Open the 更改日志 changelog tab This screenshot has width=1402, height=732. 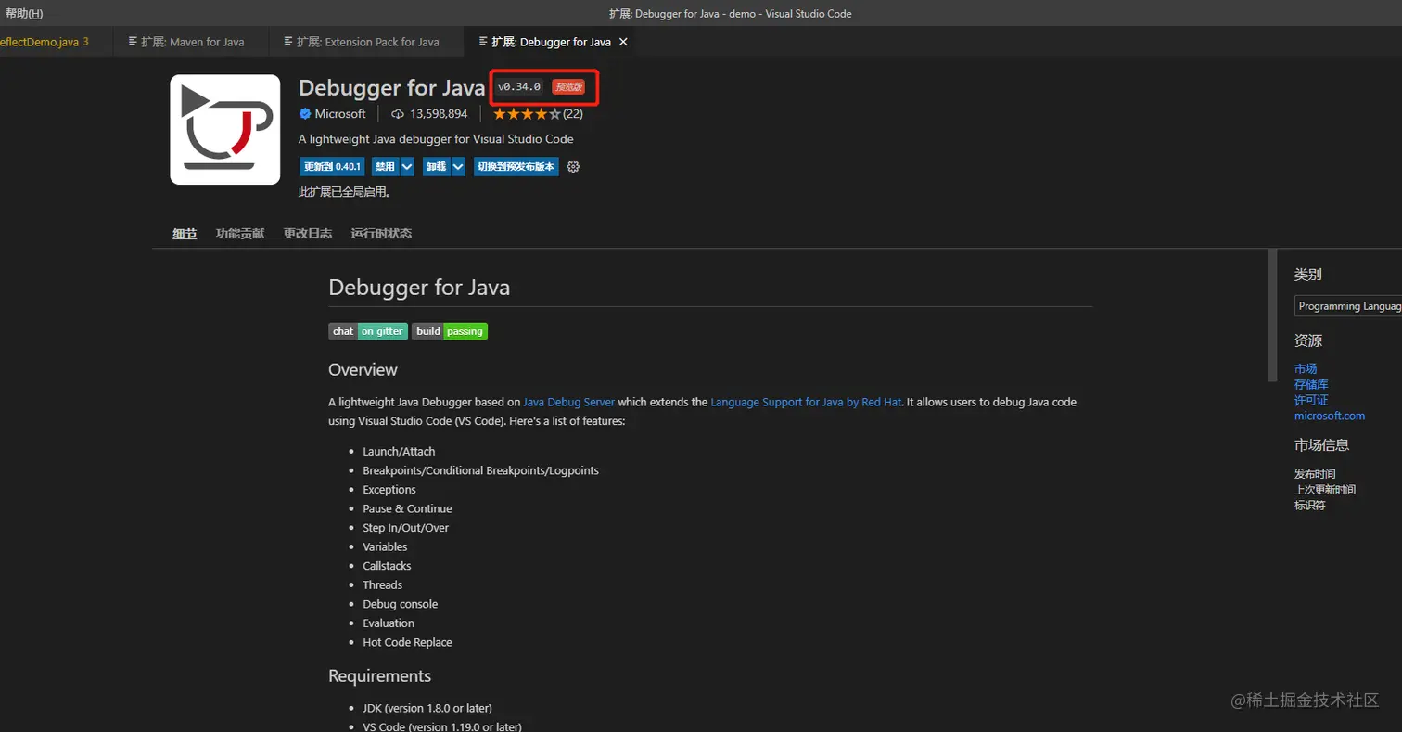tap(308, 234)
